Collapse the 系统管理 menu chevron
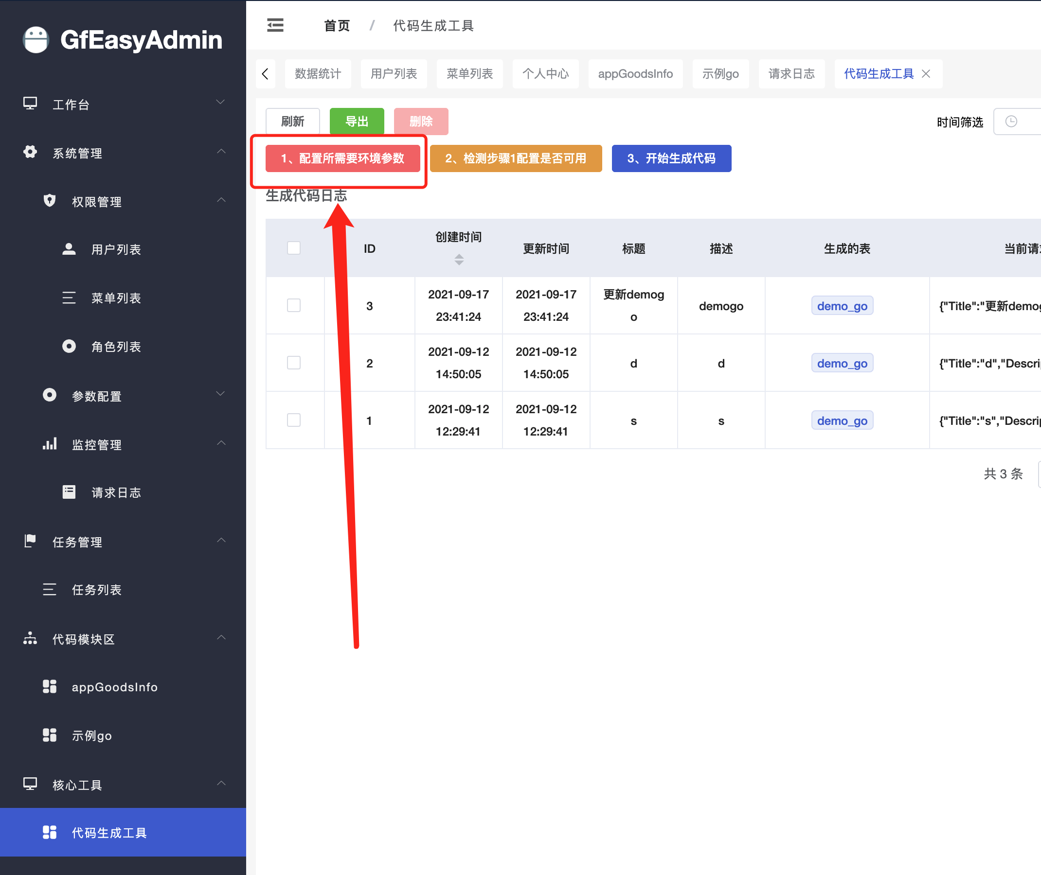 click(x=221, y=151)
